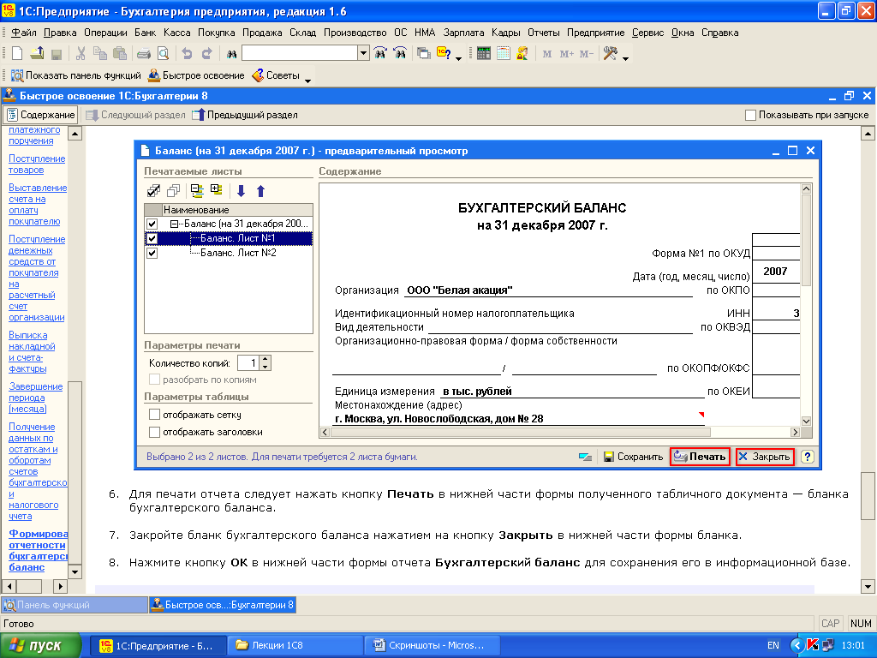Open the dropdown arrow after Советы
Screen dimensions: 877x658
[307, 81]
